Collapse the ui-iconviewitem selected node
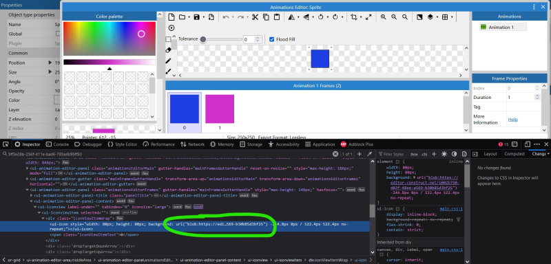 40,212
